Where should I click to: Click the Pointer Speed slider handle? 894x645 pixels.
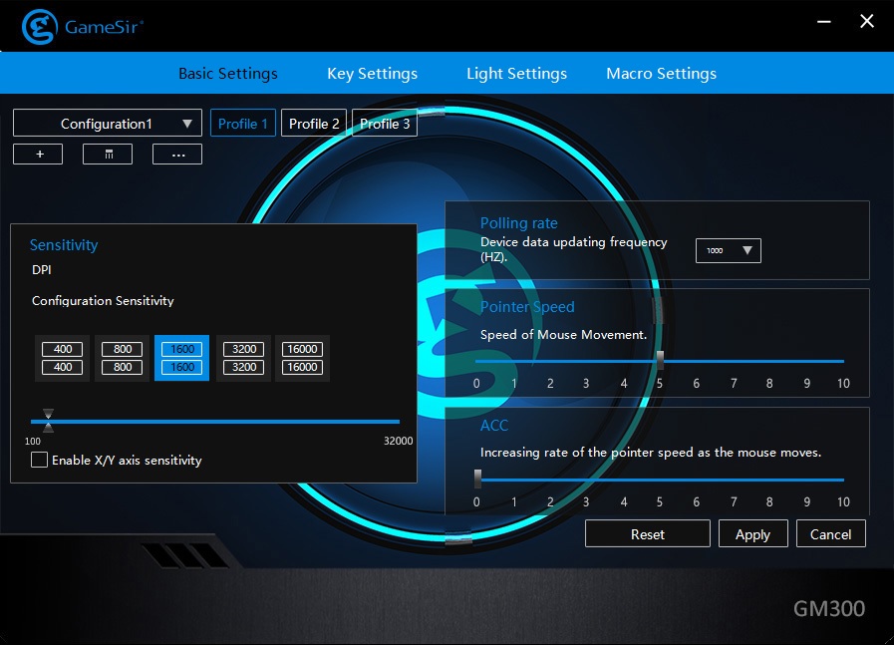(x=659, y=361)
